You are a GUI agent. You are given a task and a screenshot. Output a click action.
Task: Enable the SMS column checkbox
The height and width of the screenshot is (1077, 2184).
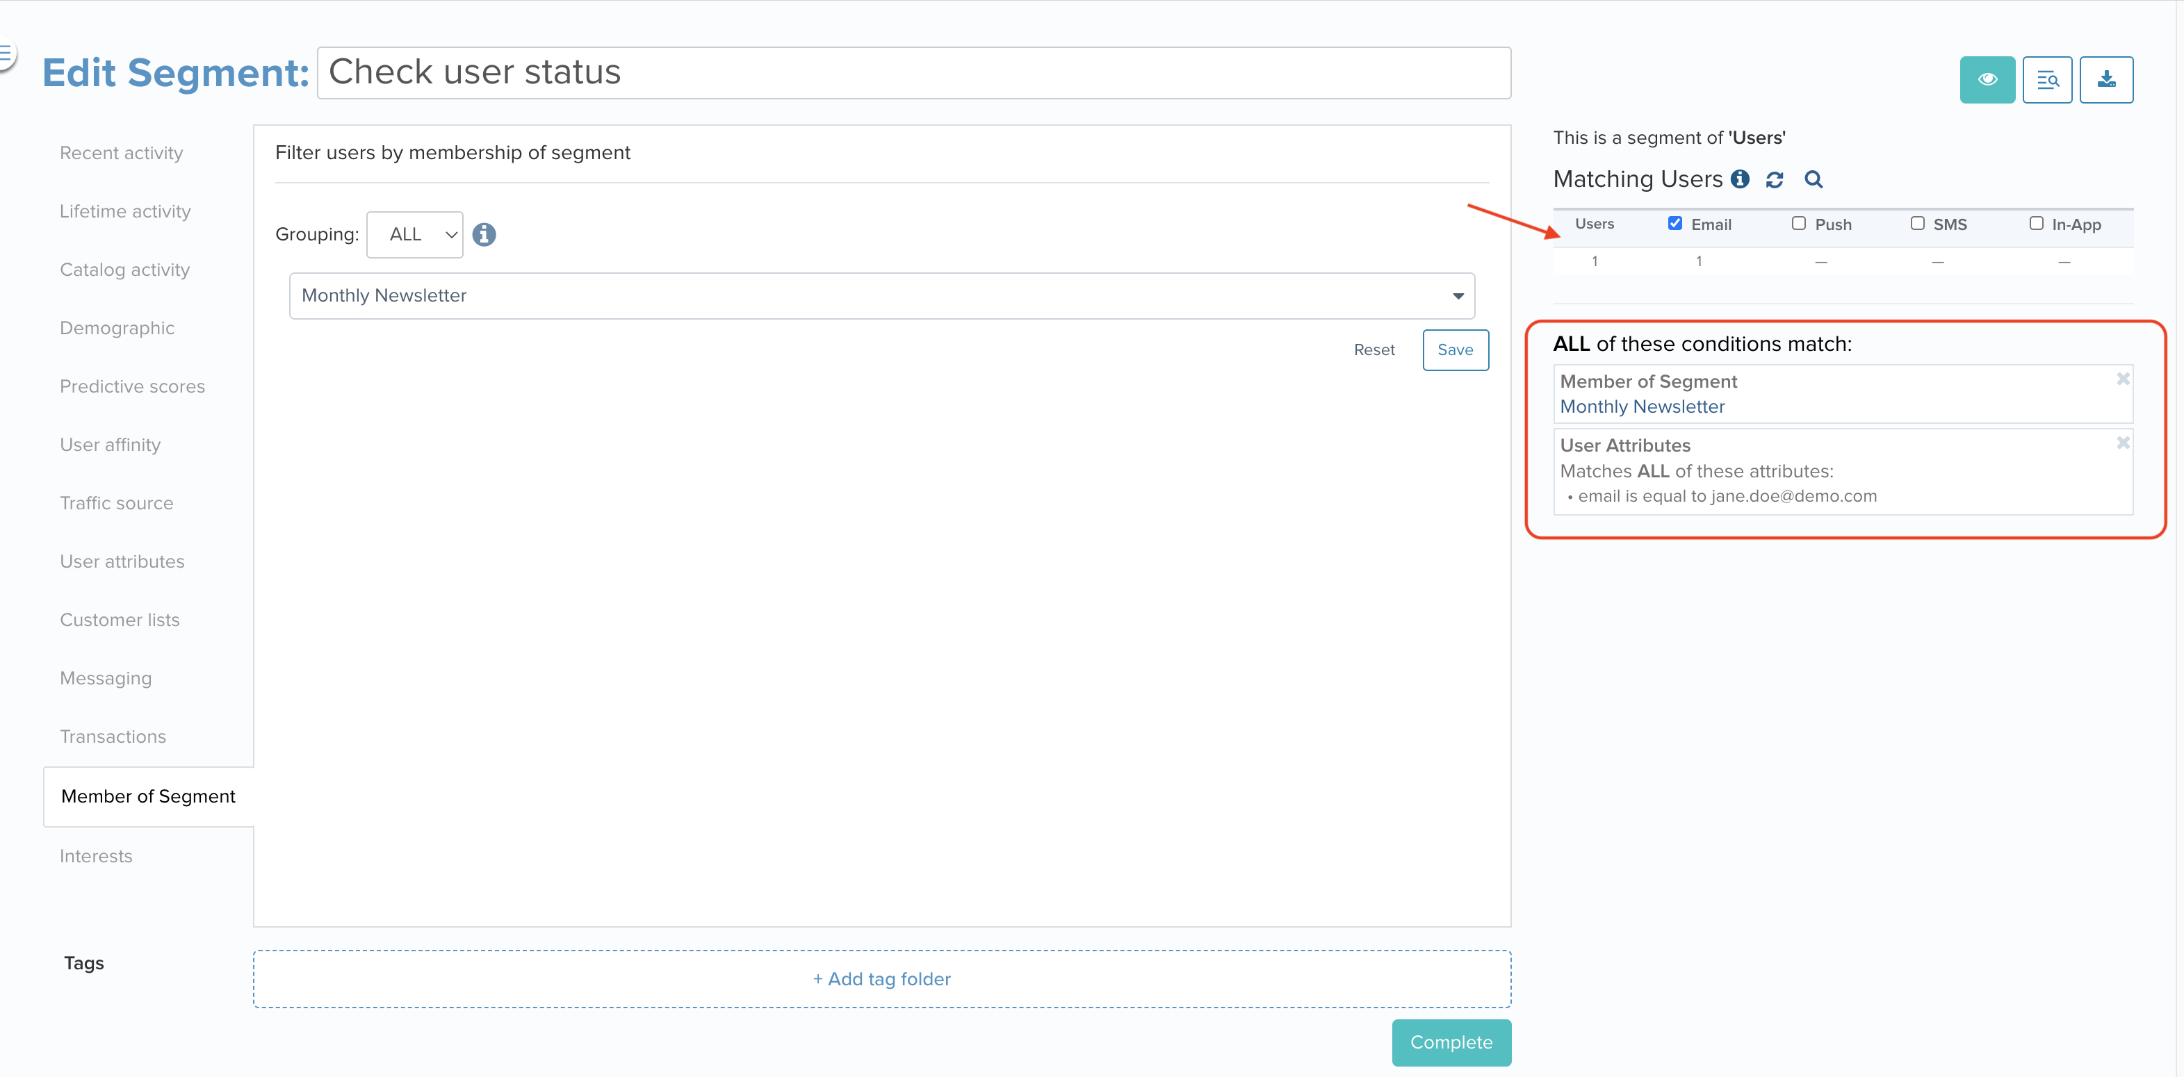[x=1916, y=223]
